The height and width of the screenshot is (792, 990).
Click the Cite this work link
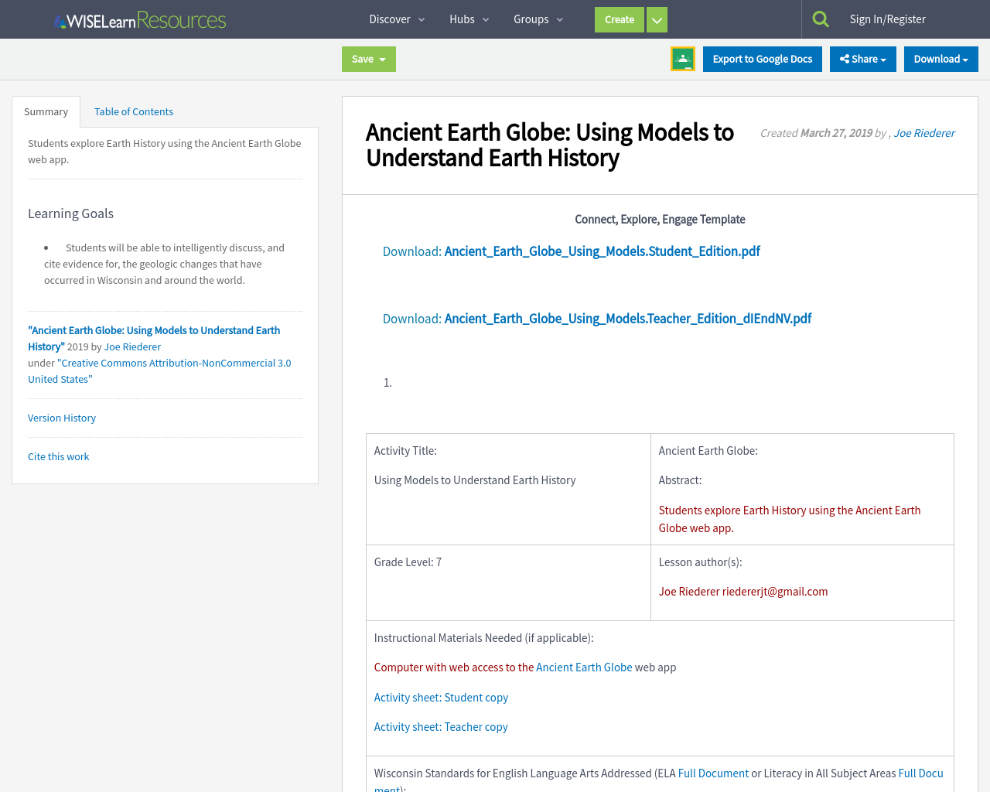coord(58,456)
